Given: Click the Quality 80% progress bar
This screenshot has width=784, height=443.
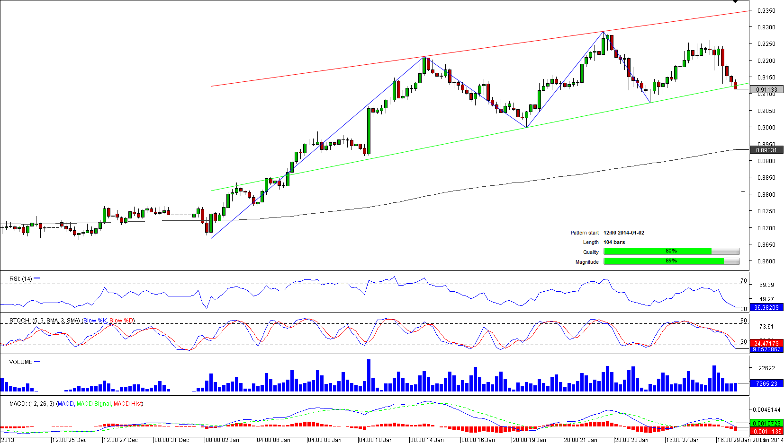Looking at the screenshot, I should click(x=671, y=252).
